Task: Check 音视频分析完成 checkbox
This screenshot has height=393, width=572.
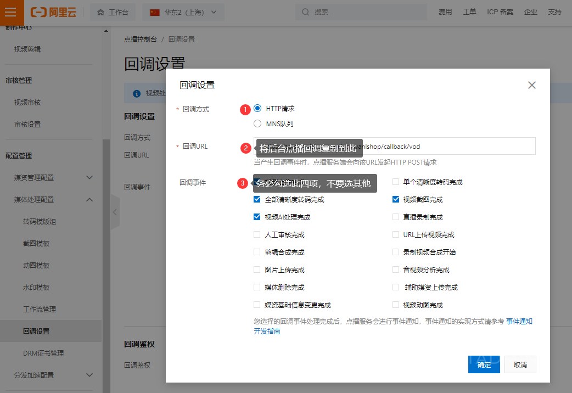Action: tap(395, 270)
